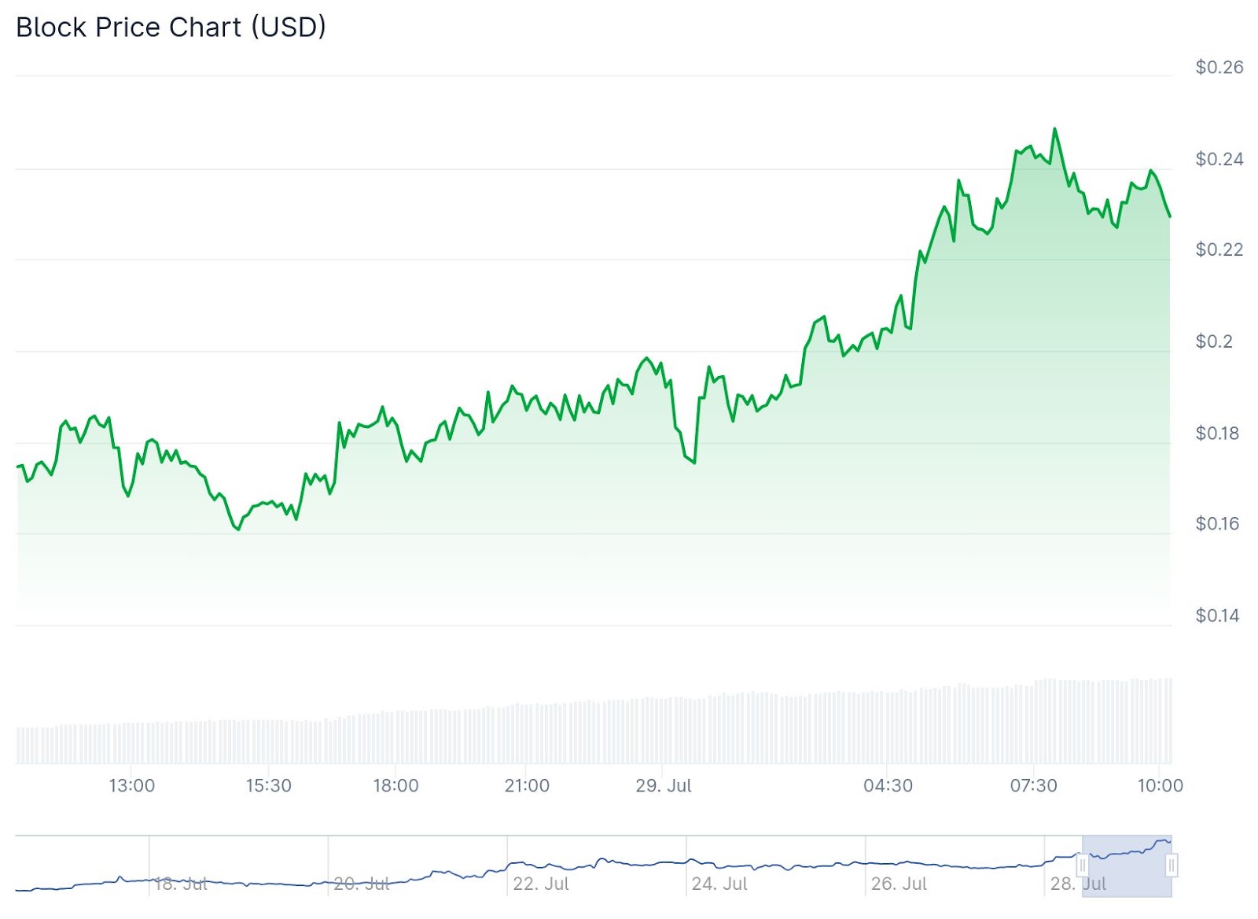Viewport: 1258px width, 919px height.
Task: Click the 13:00 time axis label
Action: point(131,785)
